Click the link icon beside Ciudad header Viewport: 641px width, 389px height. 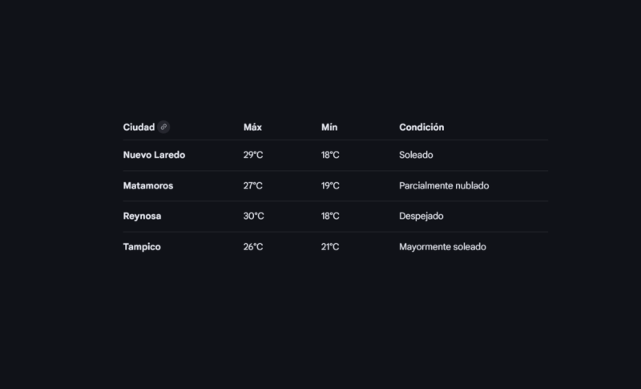163,127
